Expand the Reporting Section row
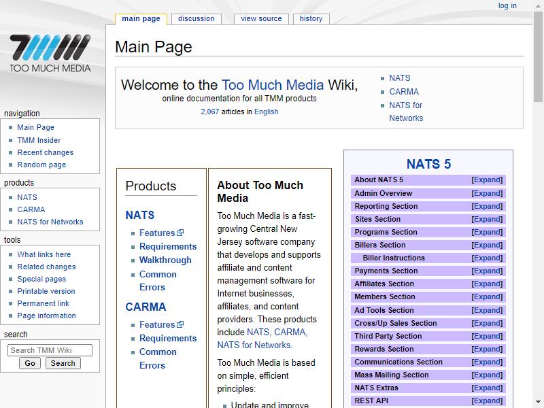 [x=487, y=206]
